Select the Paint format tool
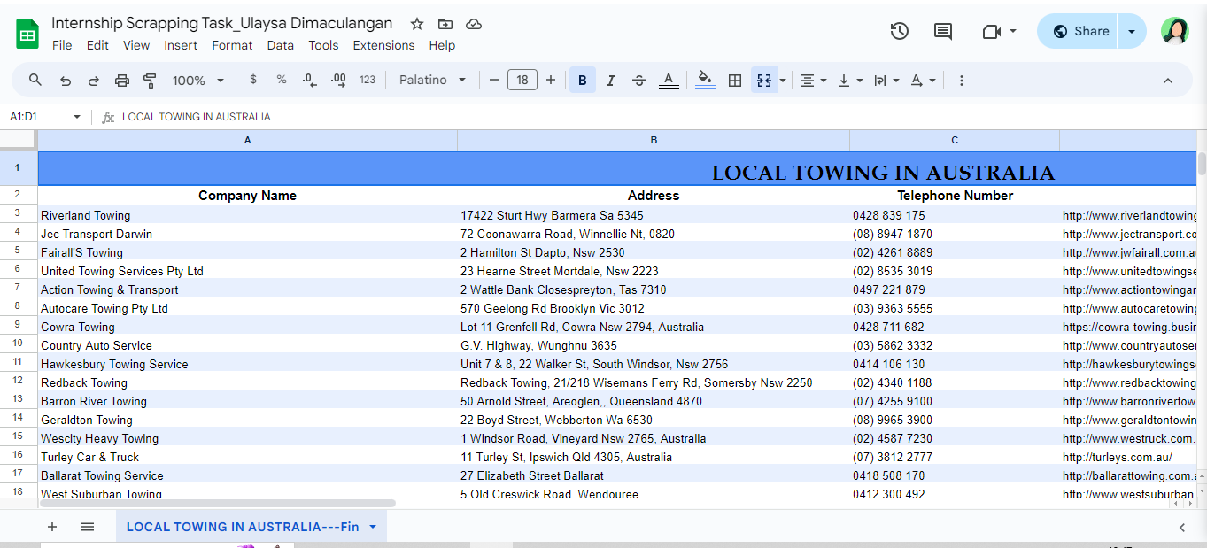The height and width of the screenshot is (548, 1207). tap(150, 81)
